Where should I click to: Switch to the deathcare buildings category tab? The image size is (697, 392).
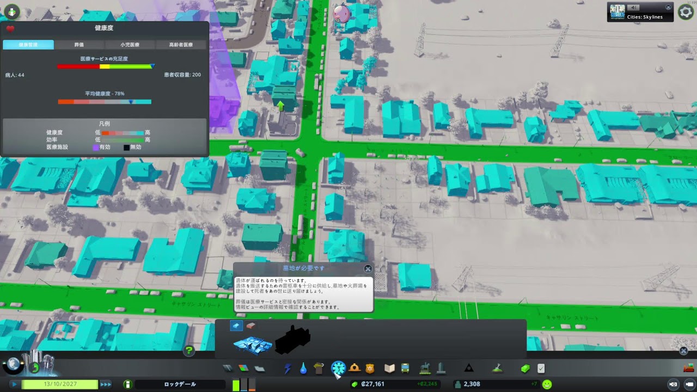tap(250, 326)
